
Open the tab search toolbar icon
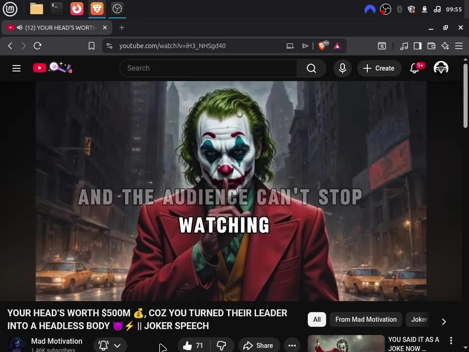click(x=382, y=46)
